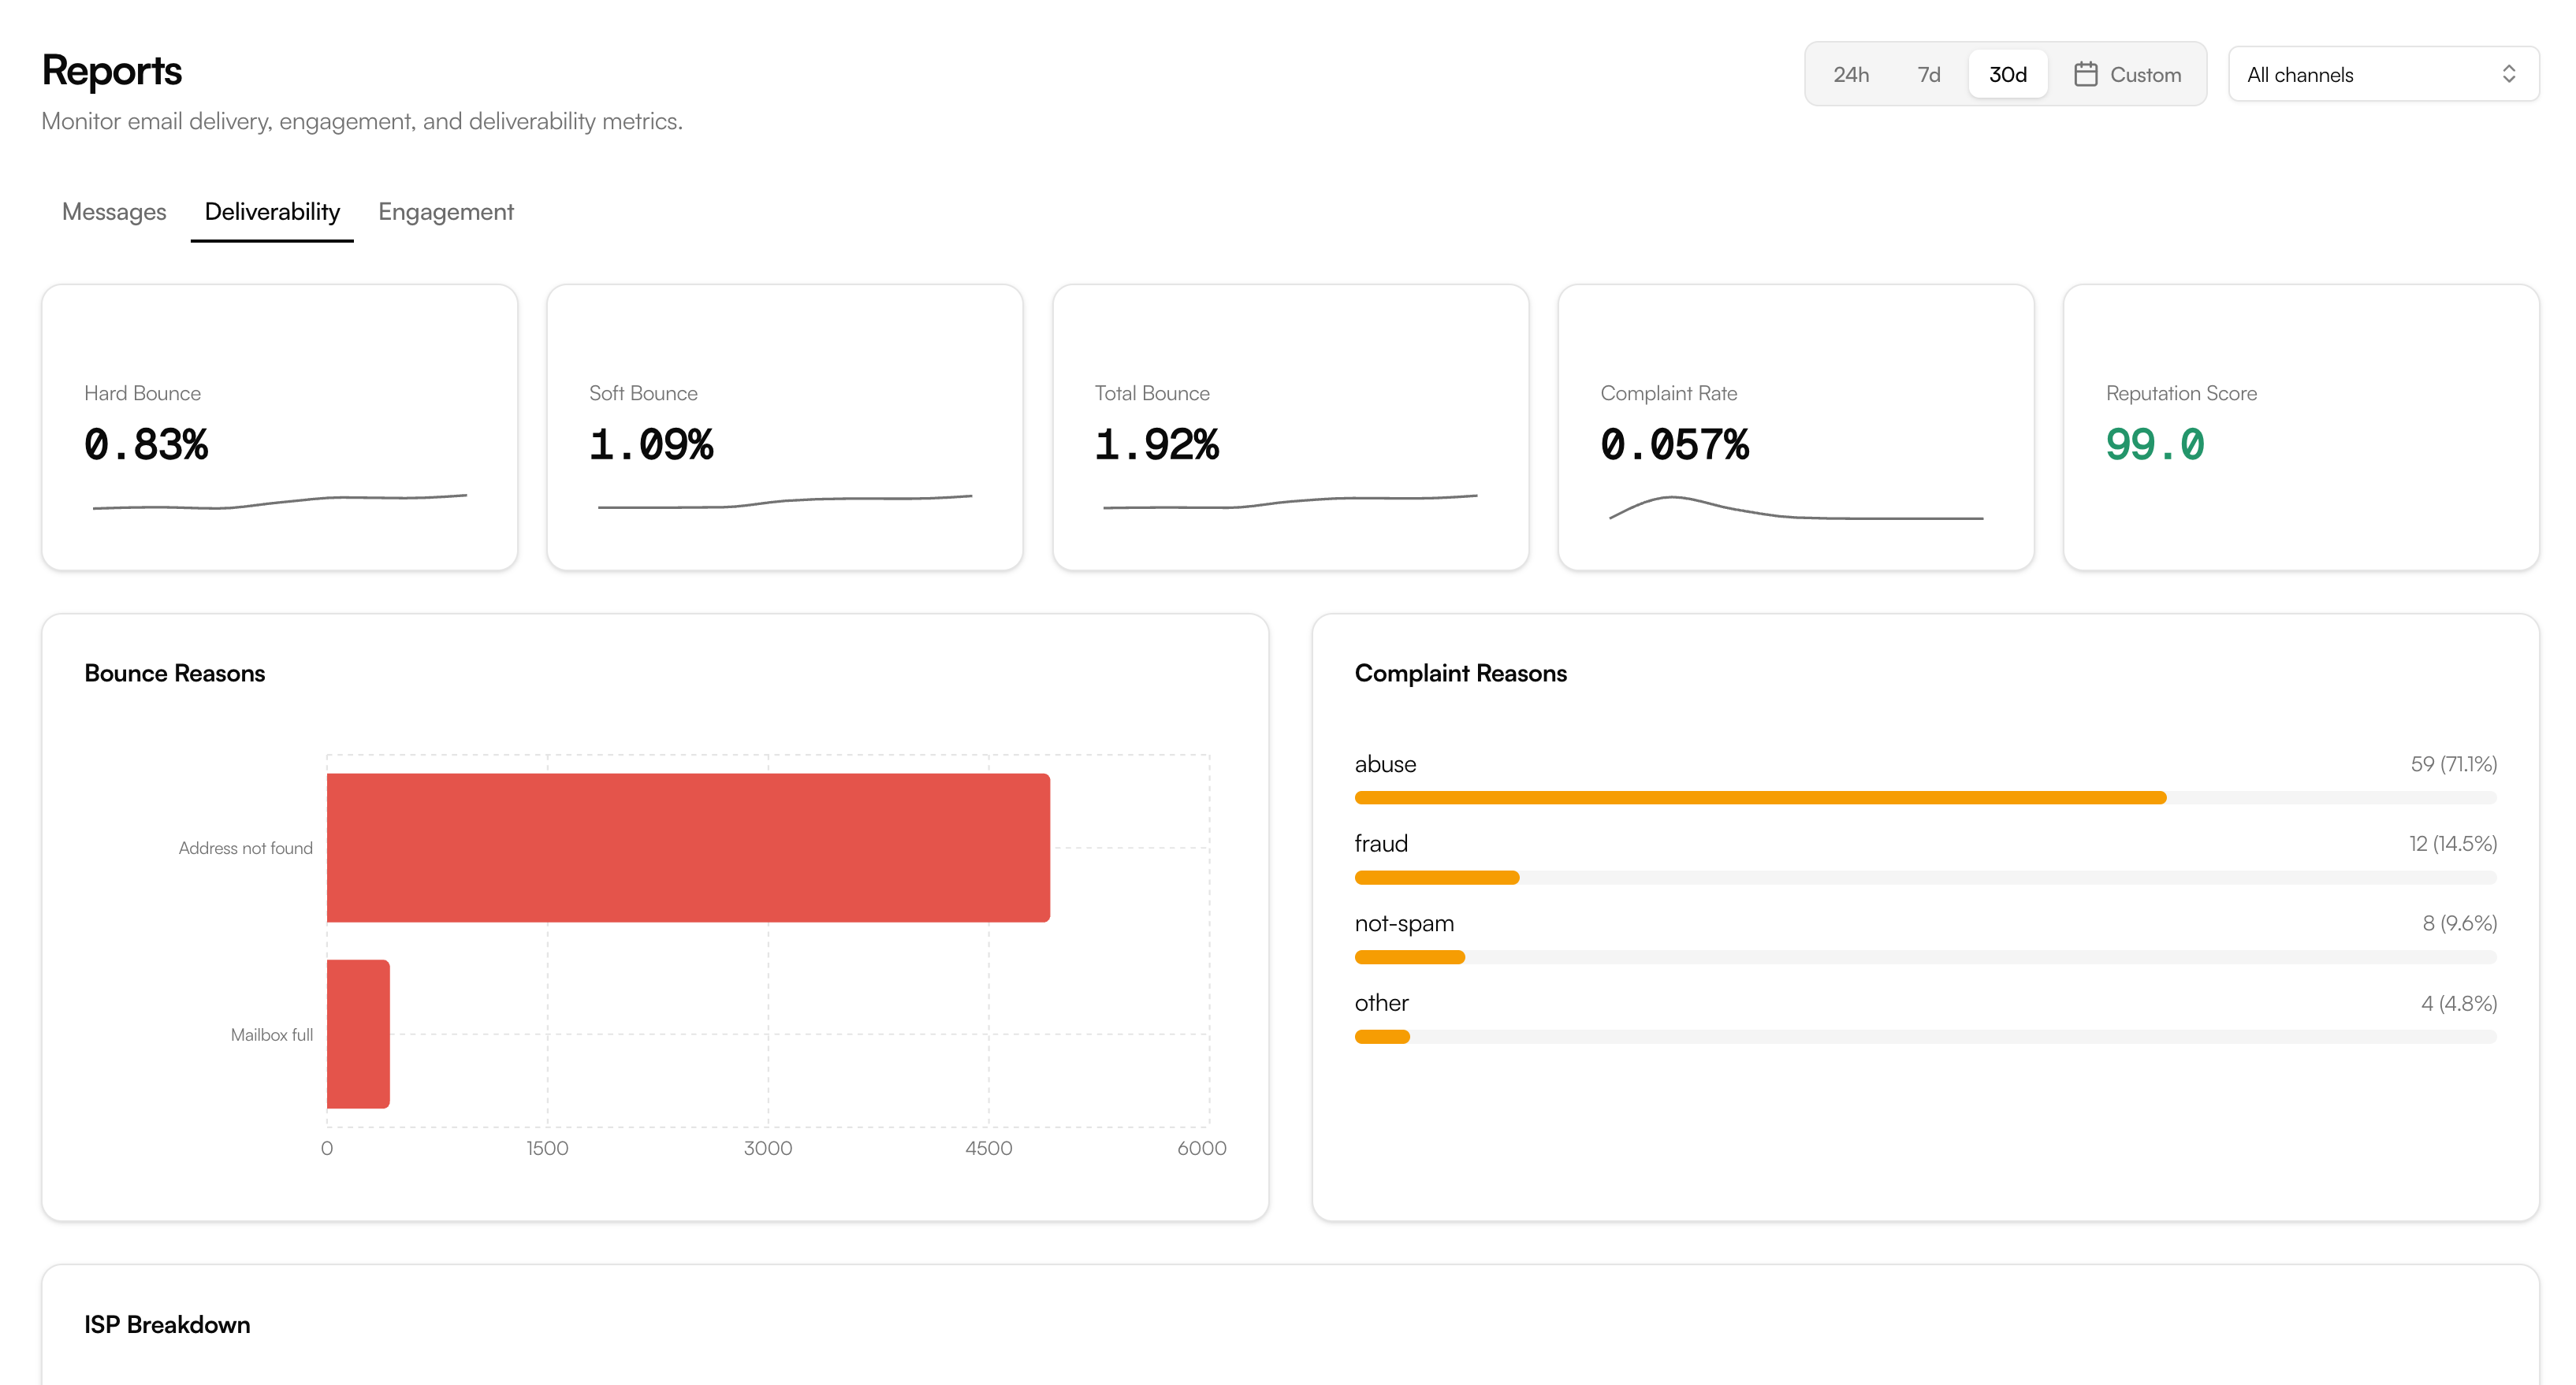Click the Reputation Score value 99.0
This screenshot has height=1385, width=2576.
tap(2154, 444)
